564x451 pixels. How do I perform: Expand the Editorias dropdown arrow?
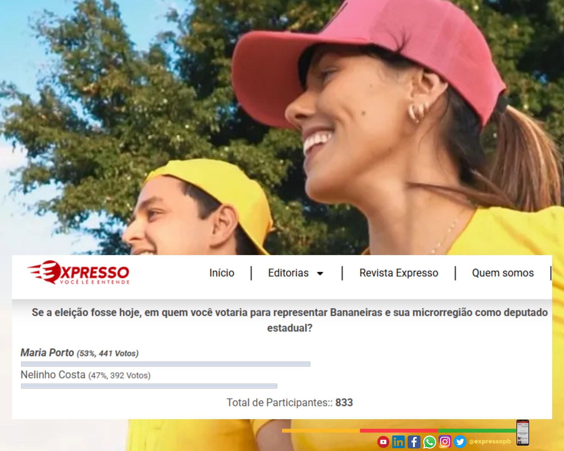320,273
